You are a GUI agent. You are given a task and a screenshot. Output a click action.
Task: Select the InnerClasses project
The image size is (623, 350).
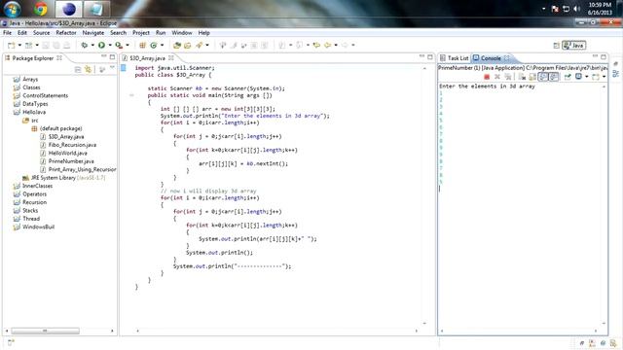pos(37,186)
